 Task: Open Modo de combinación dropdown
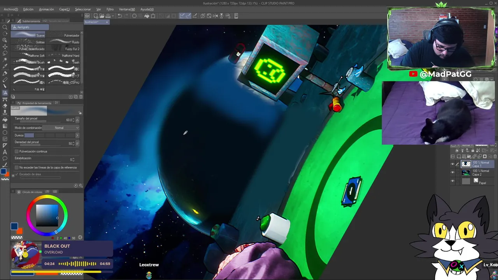pyautogui.click(x=61, y=128)
